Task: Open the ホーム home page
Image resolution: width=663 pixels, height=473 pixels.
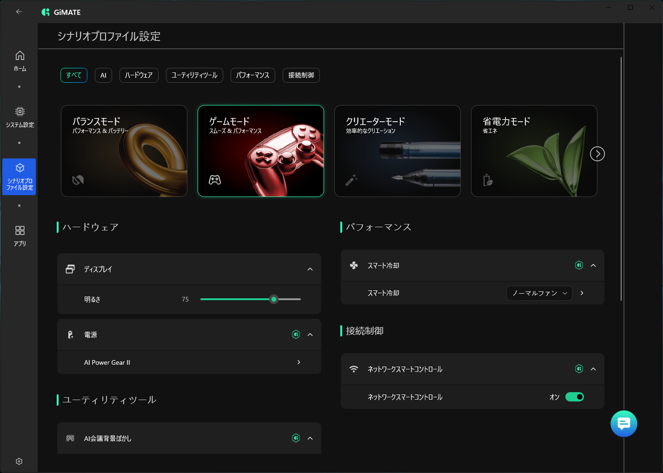Action: 20,61
